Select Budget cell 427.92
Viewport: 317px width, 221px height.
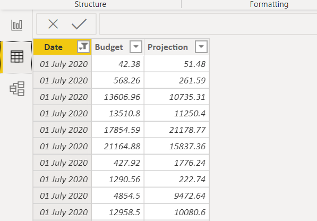point(118,163)
